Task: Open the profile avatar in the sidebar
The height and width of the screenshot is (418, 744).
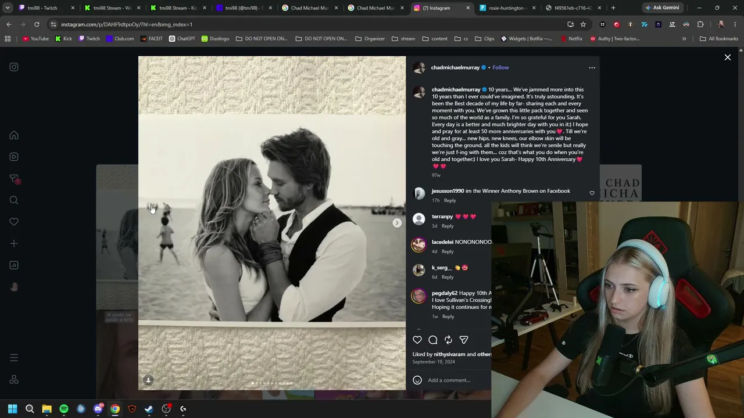Action: coord(14,287)
